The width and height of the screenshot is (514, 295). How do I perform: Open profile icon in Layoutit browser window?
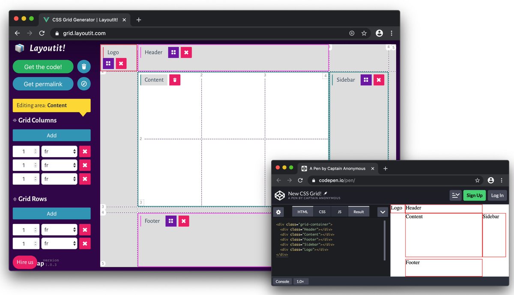pos(379,33)
